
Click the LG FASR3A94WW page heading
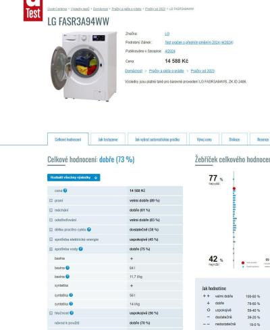[x=78, y=22]
